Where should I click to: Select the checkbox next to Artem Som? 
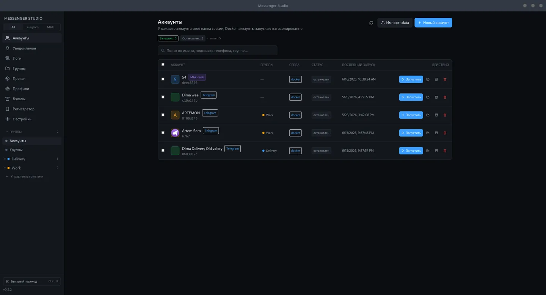[163, 133]
